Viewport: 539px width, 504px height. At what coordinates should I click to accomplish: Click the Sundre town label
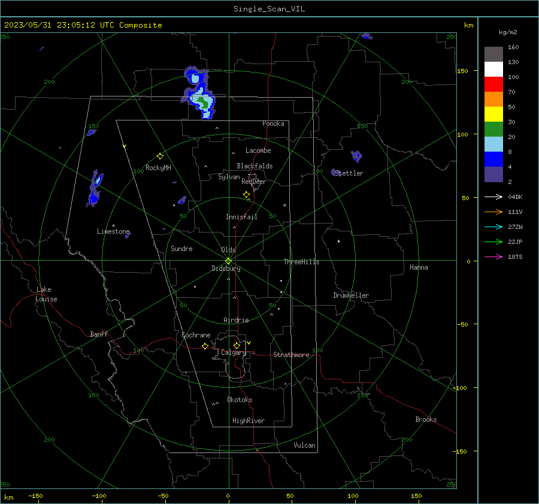point(181,249)
